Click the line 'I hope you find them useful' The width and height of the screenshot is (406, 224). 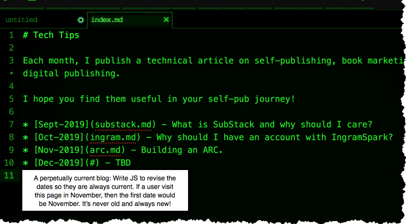(x=159, y=99)
